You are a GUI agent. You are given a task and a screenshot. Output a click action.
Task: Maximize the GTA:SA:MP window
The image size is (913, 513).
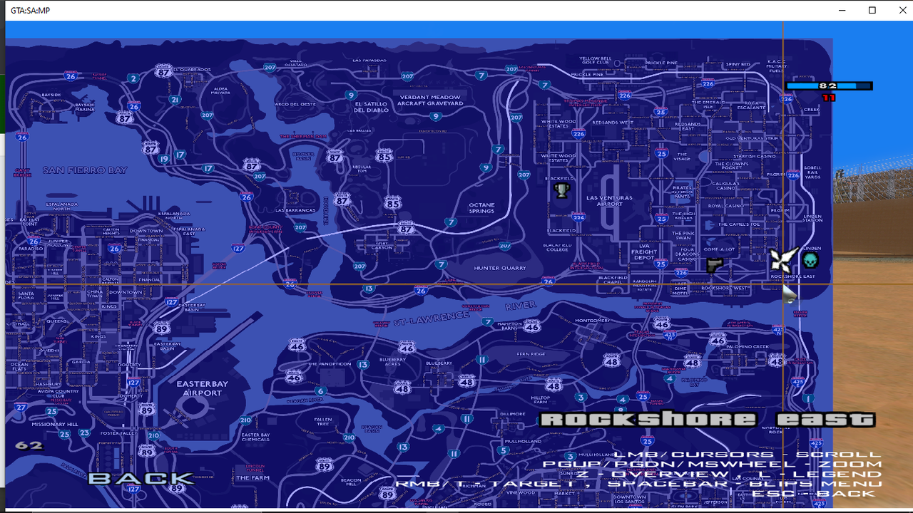pos(872,10)
